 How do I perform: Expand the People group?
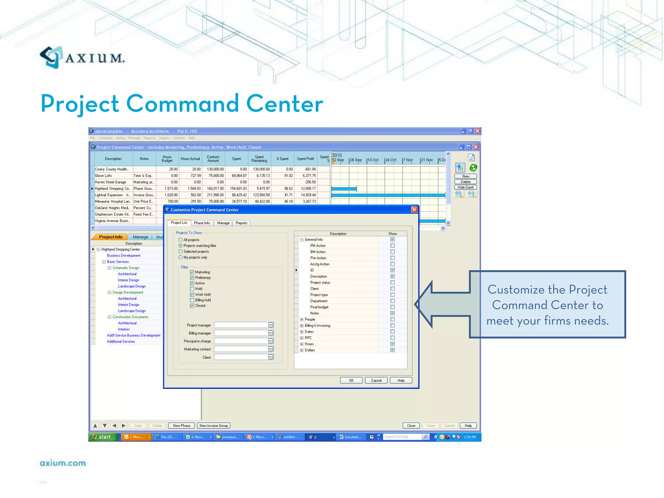(302, 319)
